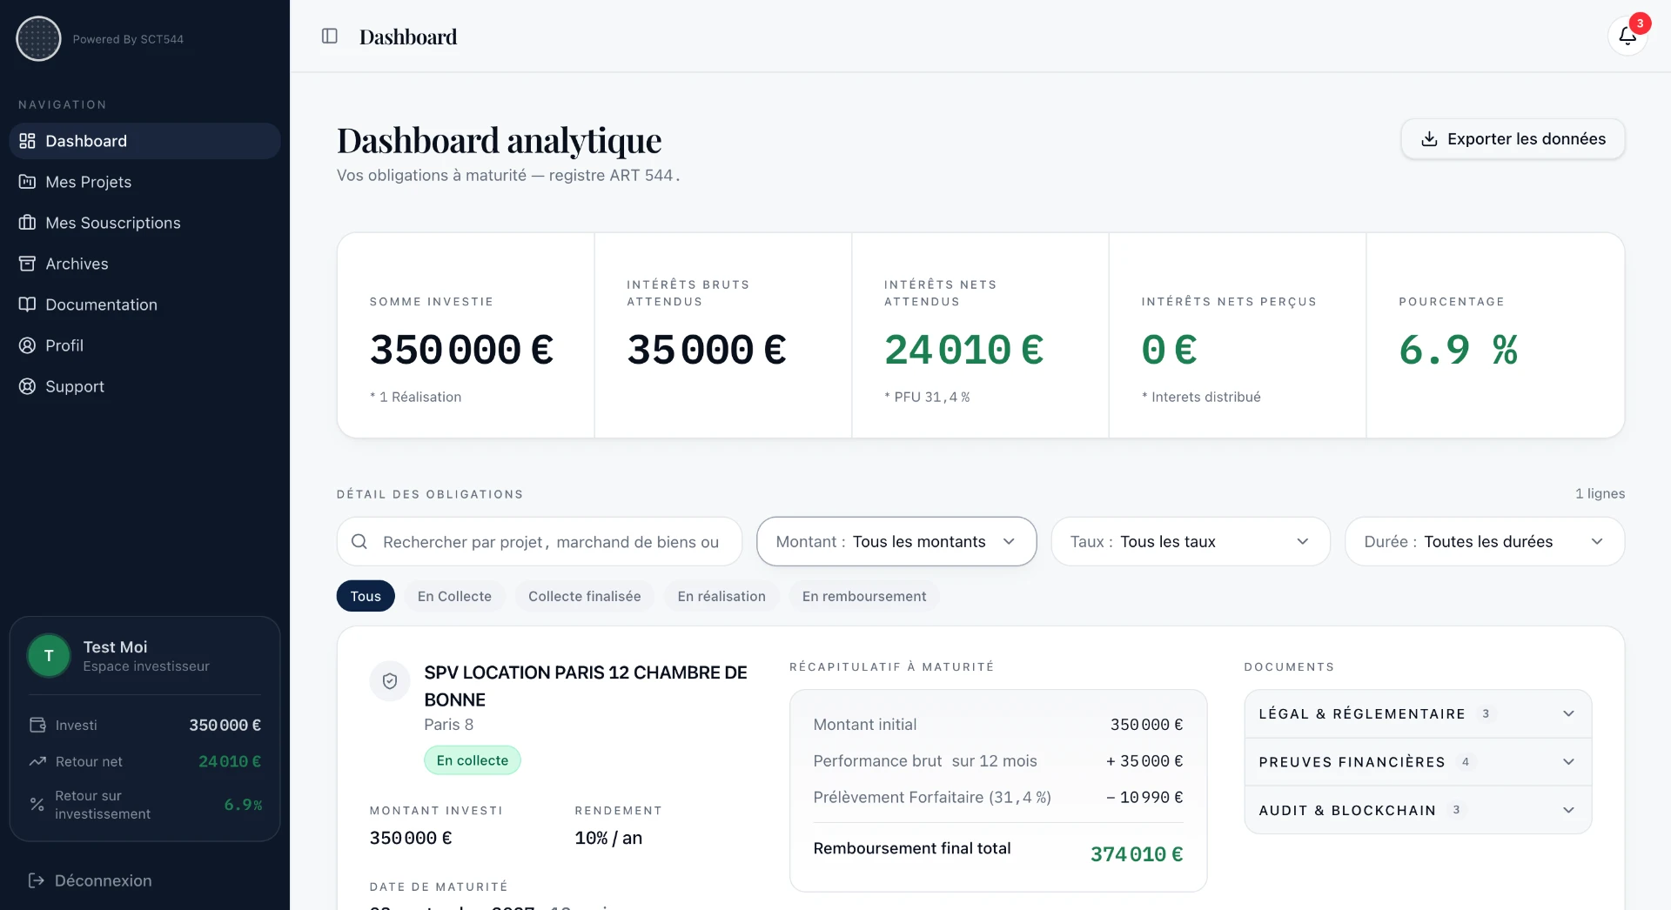
Task: Click the shield icon beside SPV LOCATION
Action: [390, 681]
